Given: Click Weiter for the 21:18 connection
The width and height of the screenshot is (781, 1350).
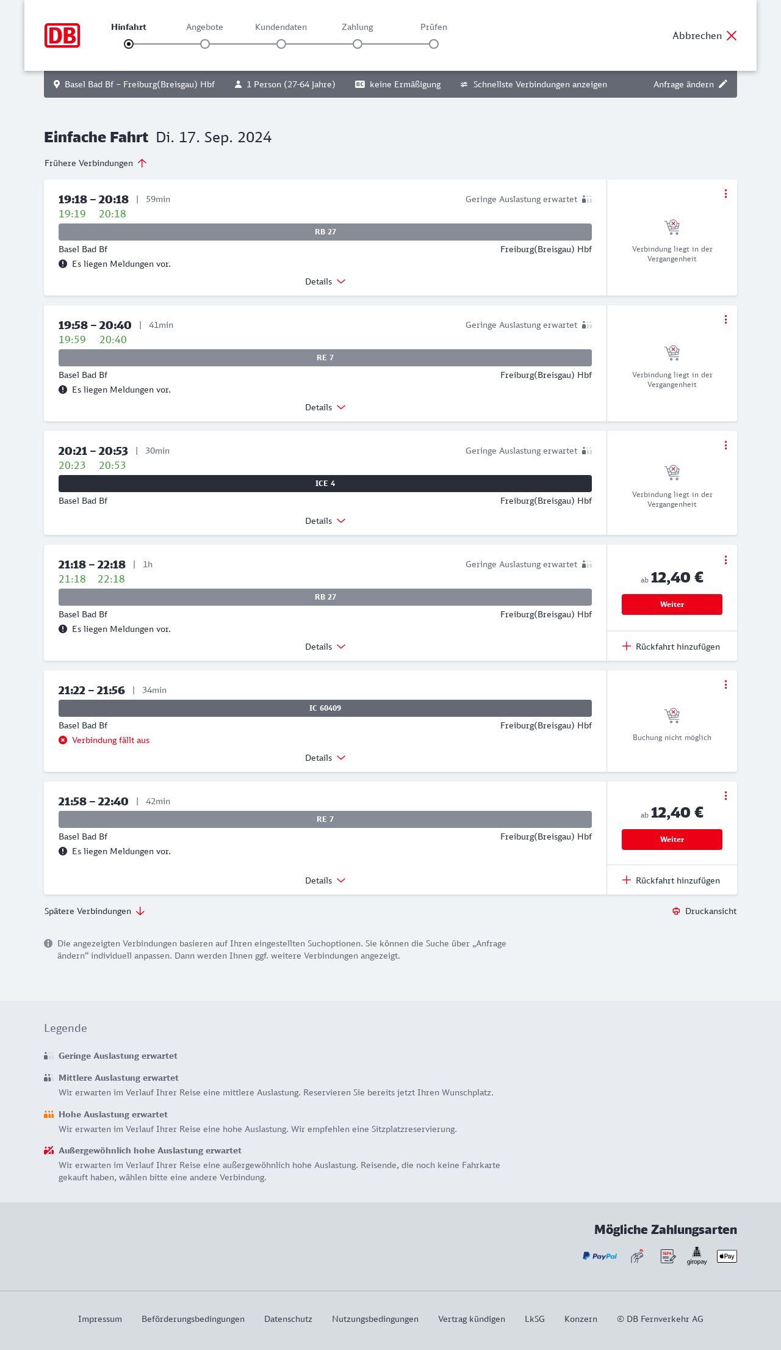Looking at the screenshot, I should coord(672,604).
